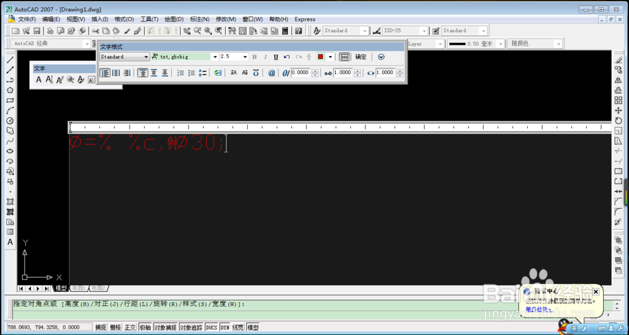Open the Standard text style dropdown in 文字格式
The height and width of the screenshot is (335, 629).
[147, 57]
